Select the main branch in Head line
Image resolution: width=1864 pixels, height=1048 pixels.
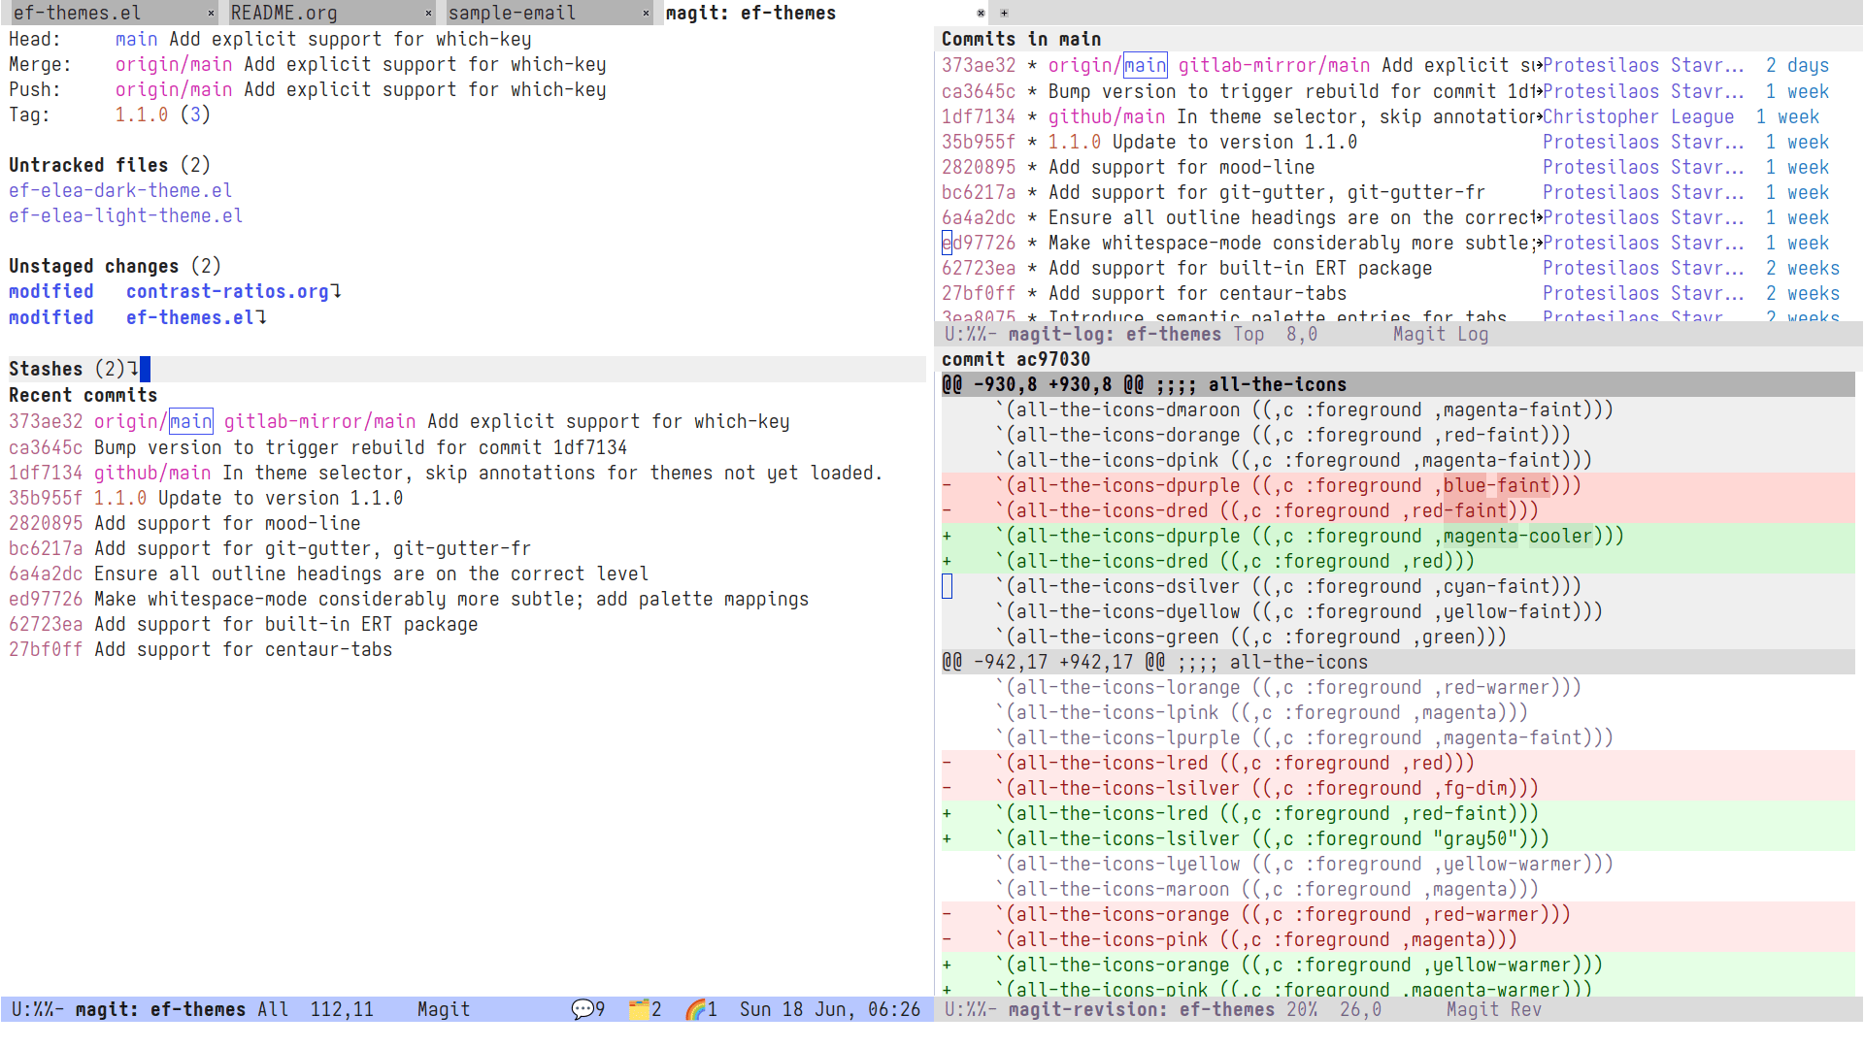coord(136,39)
